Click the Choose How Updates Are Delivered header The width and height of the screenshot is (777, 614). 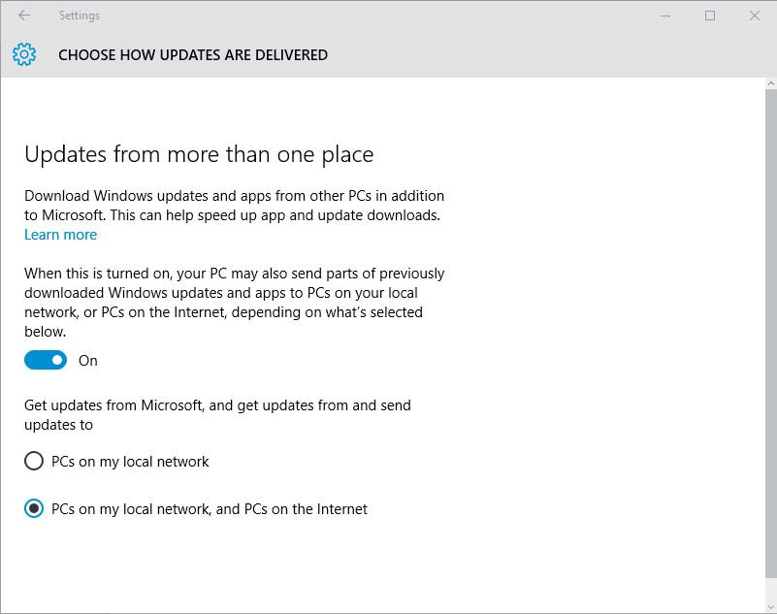[193, 54]
